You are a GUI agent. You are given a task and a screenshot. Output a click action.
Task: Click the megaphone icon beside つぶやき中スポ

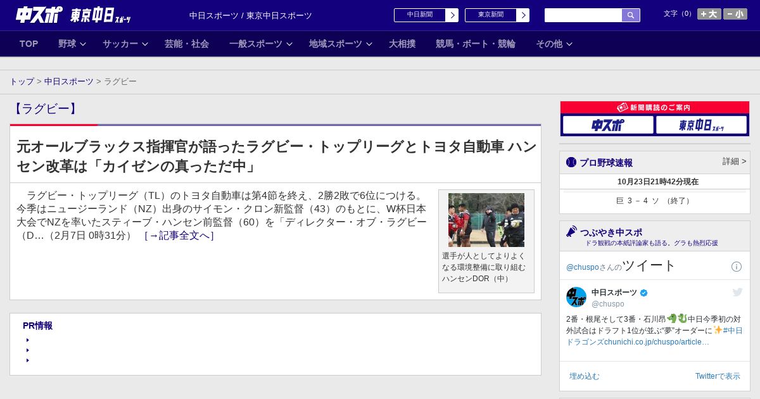[571, 232]
